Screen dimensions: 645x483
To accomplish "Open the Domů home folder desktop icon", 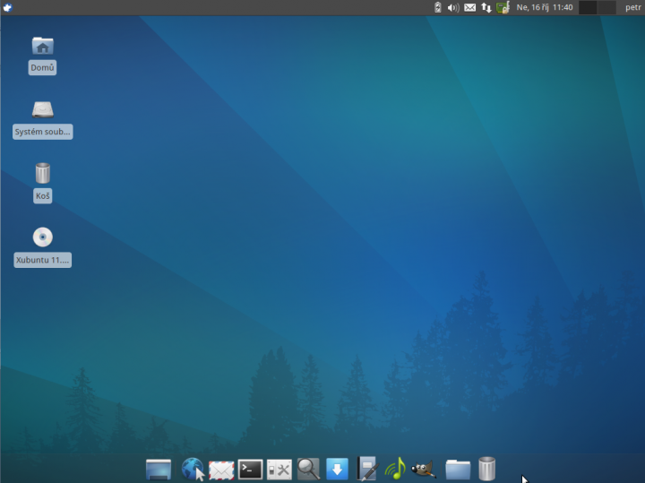I will 43,46.
